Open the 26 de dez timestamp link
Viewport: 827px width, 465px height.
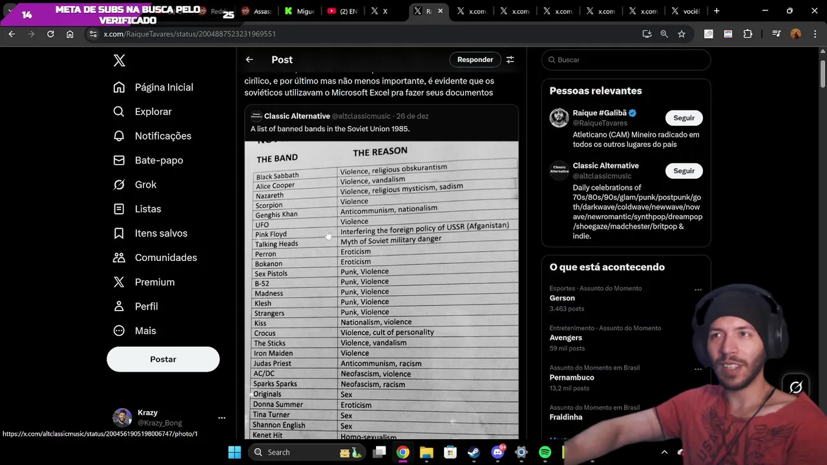(412, 116)
